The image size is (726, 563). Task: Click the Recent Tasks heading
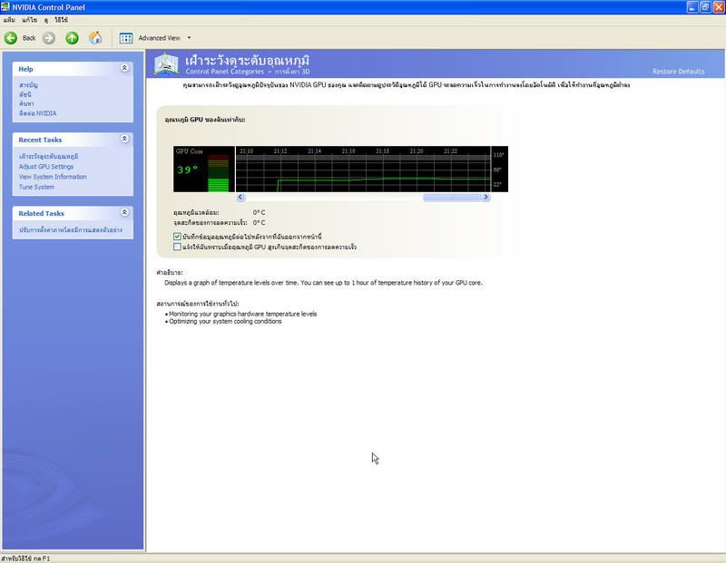pos(40,140)
